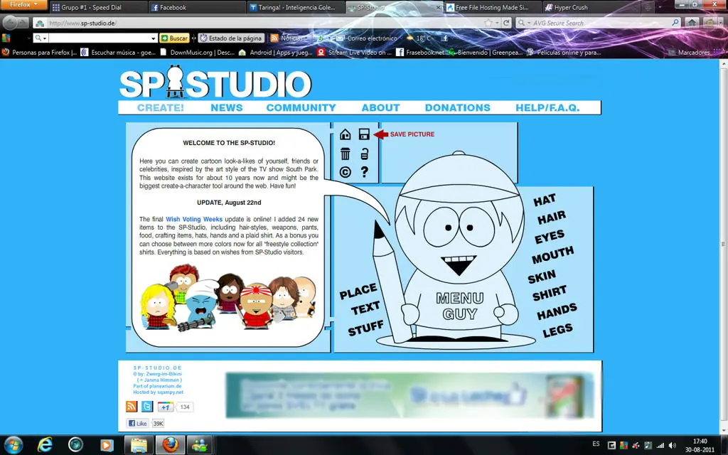Click the Twitter icon in footer

[147, 407]
